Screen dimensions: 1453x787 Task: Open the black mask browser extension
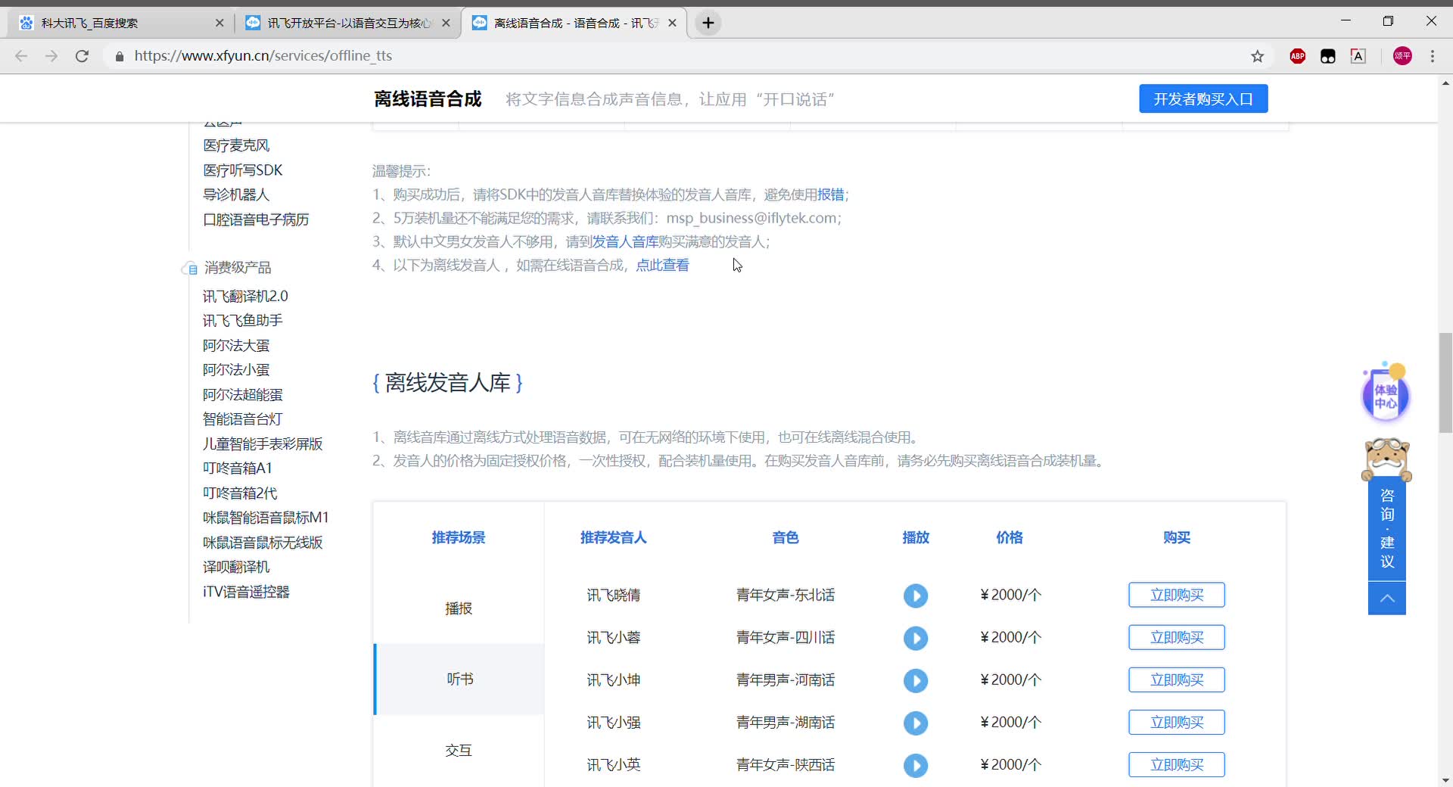coord(1327,56)
